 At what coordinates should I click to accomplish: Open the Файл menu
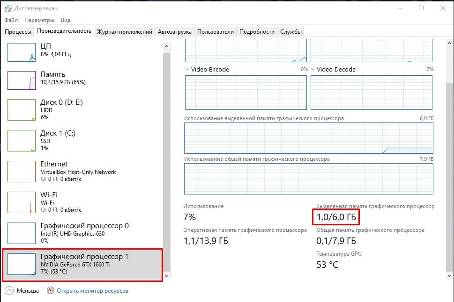[11, 20]
